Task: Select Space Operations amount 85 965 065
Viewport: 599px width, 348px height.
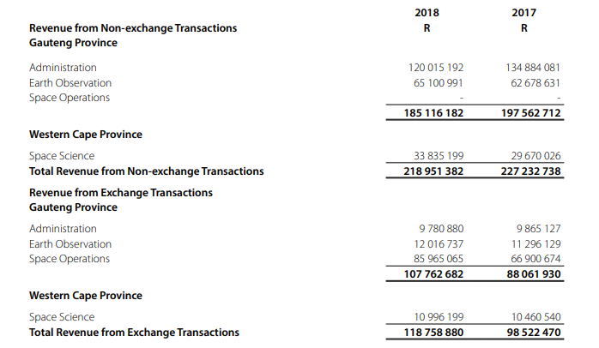Action: 439,259
